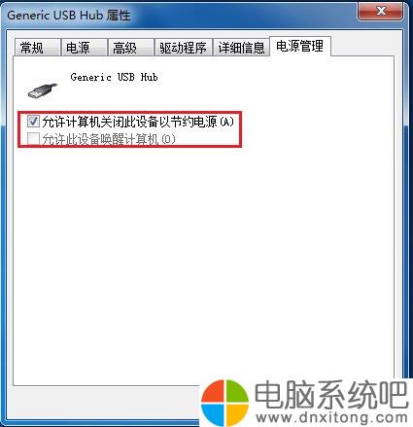The width and height of the screenshot is (413, 427).
Task: Click the four-color Windows logo watermark
Action: 224,403
